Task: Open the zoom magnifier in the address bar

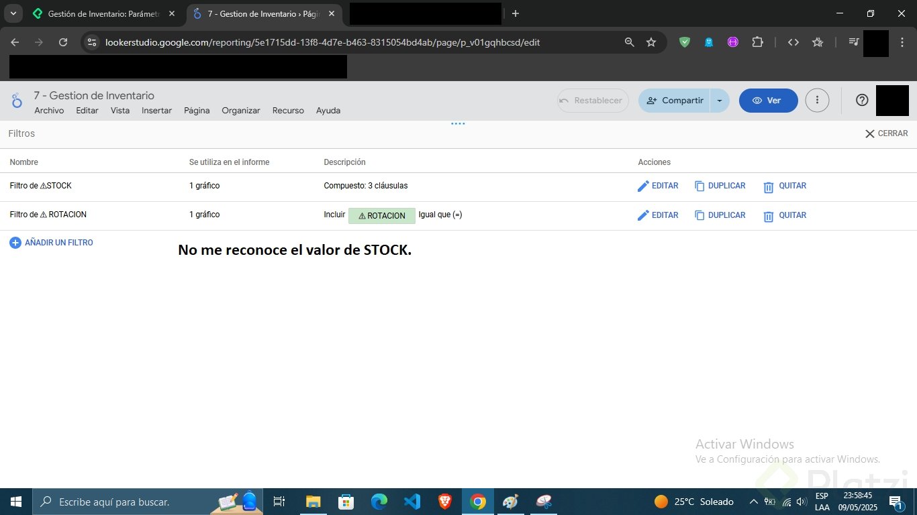Action: tap(629, 42)
